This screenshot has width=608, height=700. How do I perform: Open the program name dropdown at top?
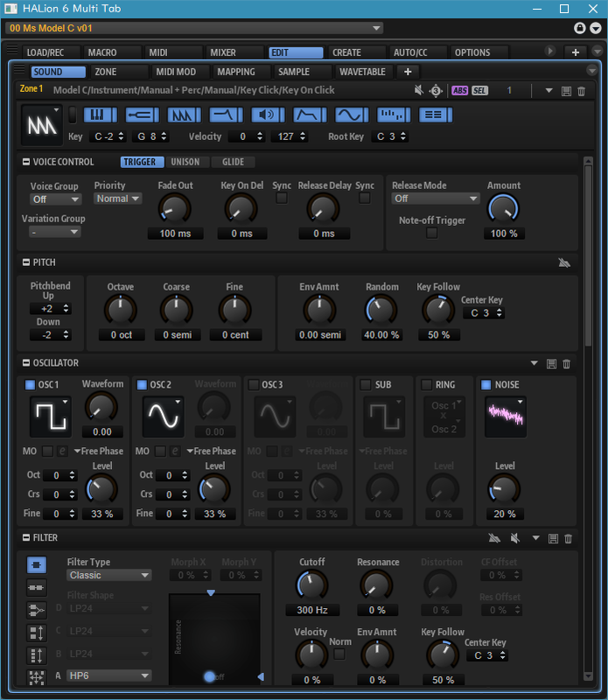194,28
